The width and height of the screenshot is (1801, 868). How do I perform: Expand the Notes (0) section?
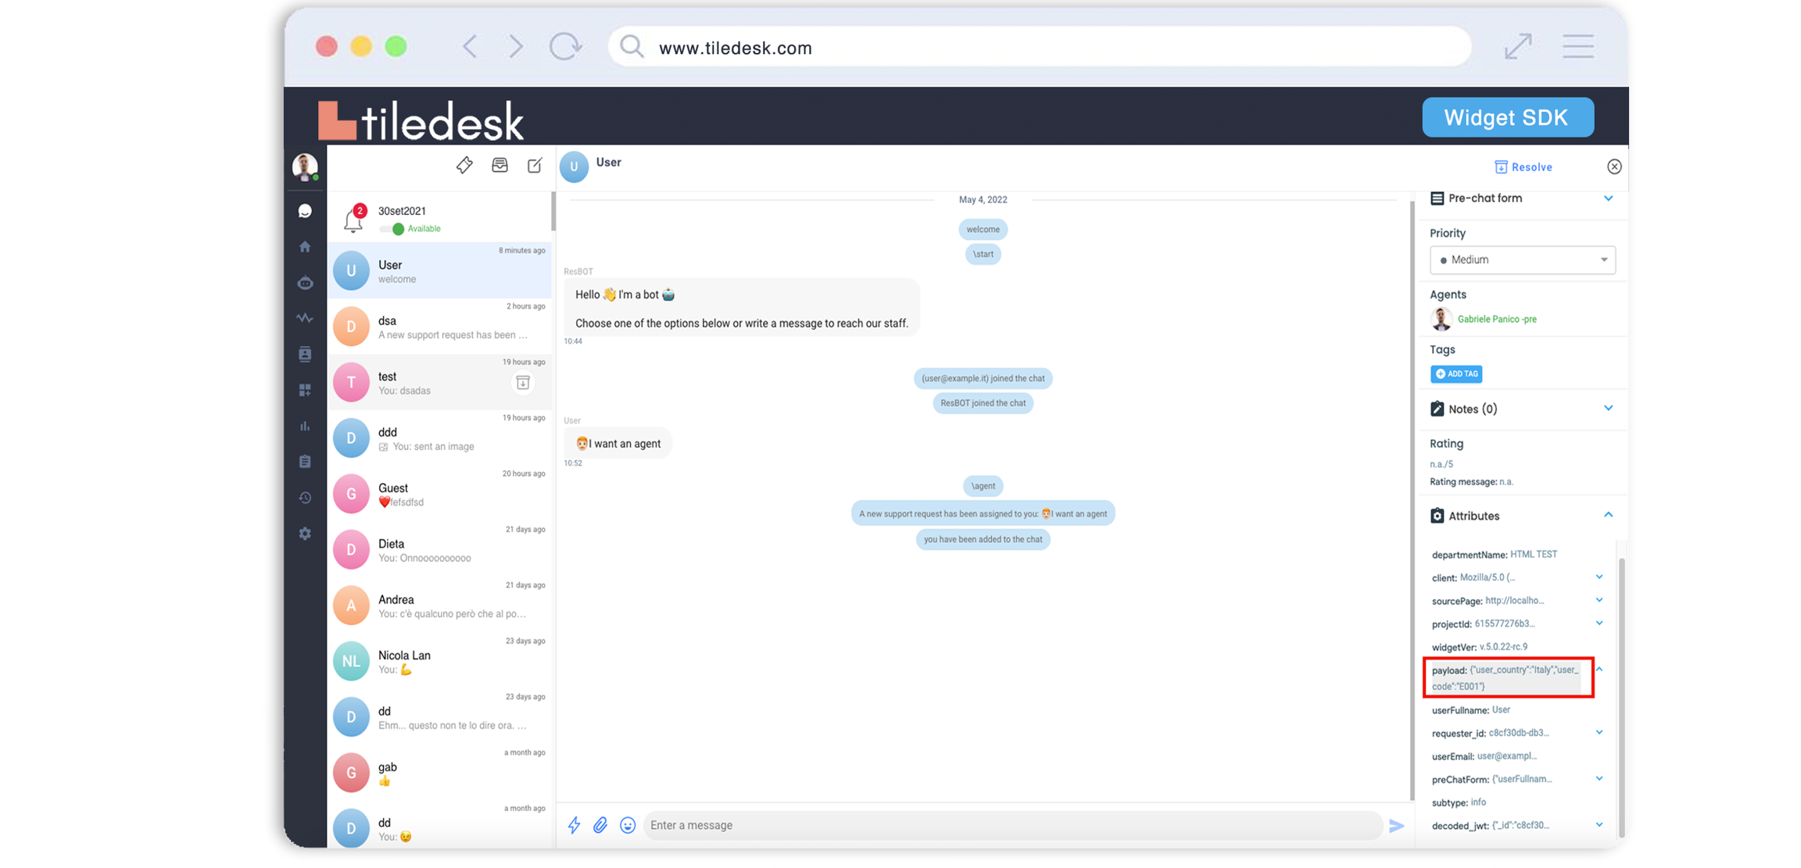1608,409
